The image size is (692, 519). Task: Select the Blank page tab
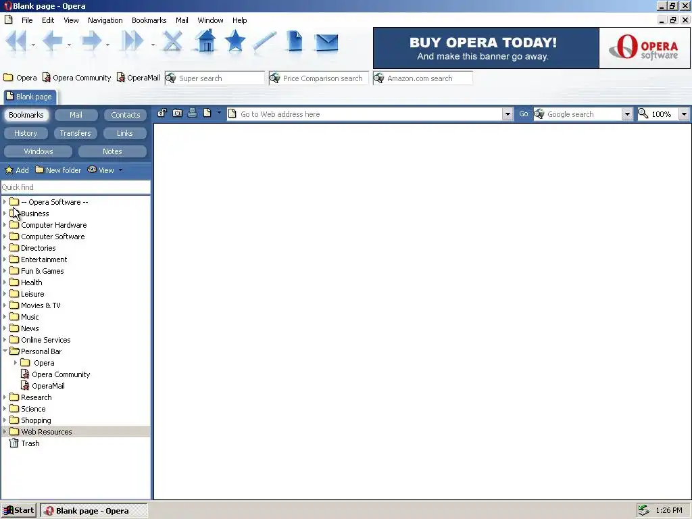point(30,97)
